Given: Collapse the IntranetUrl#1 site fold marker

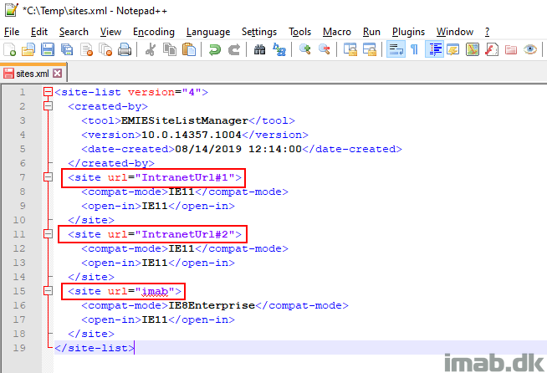Looking at the screenshot, I should [48, 177].
